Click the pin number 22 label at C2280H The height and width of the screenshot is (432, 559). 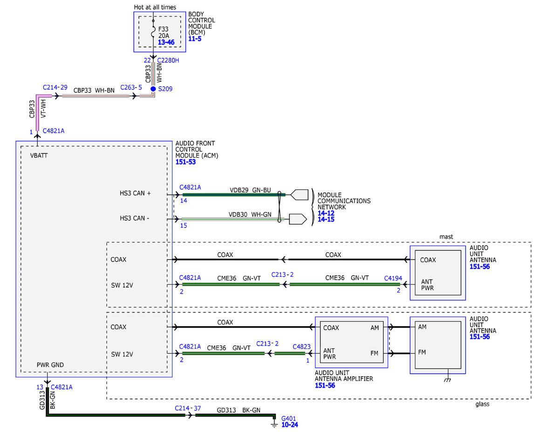tap(147, 61)
